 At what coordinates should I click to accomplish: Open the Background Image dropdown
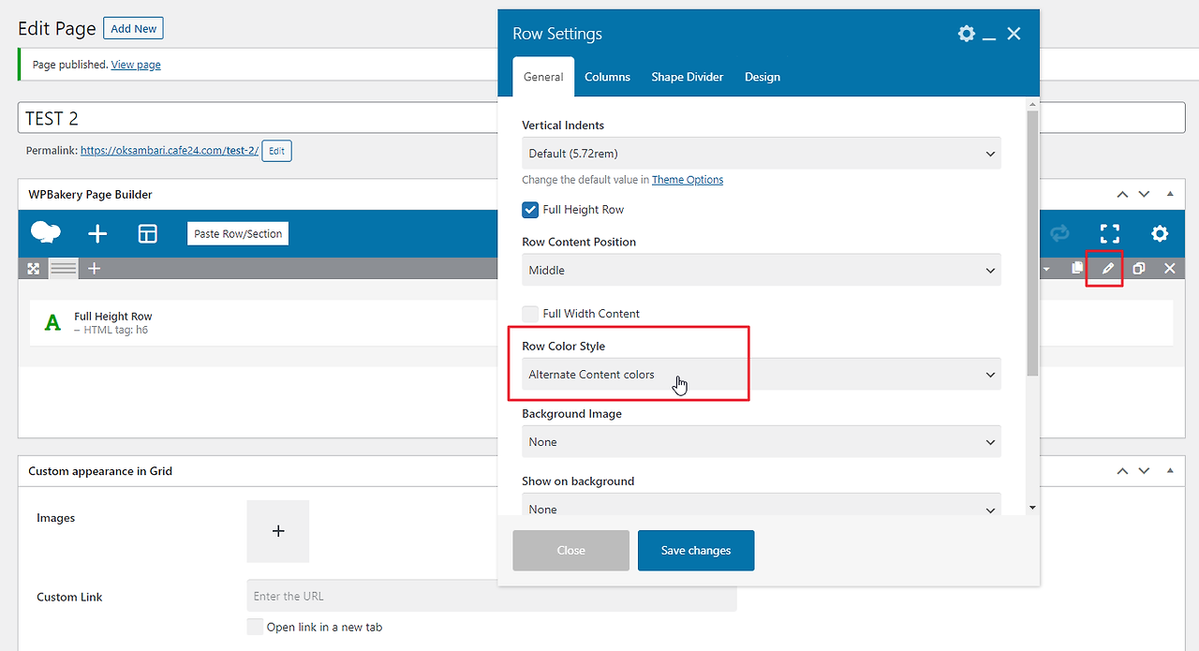pyautogui.click(x=761, y=442)
